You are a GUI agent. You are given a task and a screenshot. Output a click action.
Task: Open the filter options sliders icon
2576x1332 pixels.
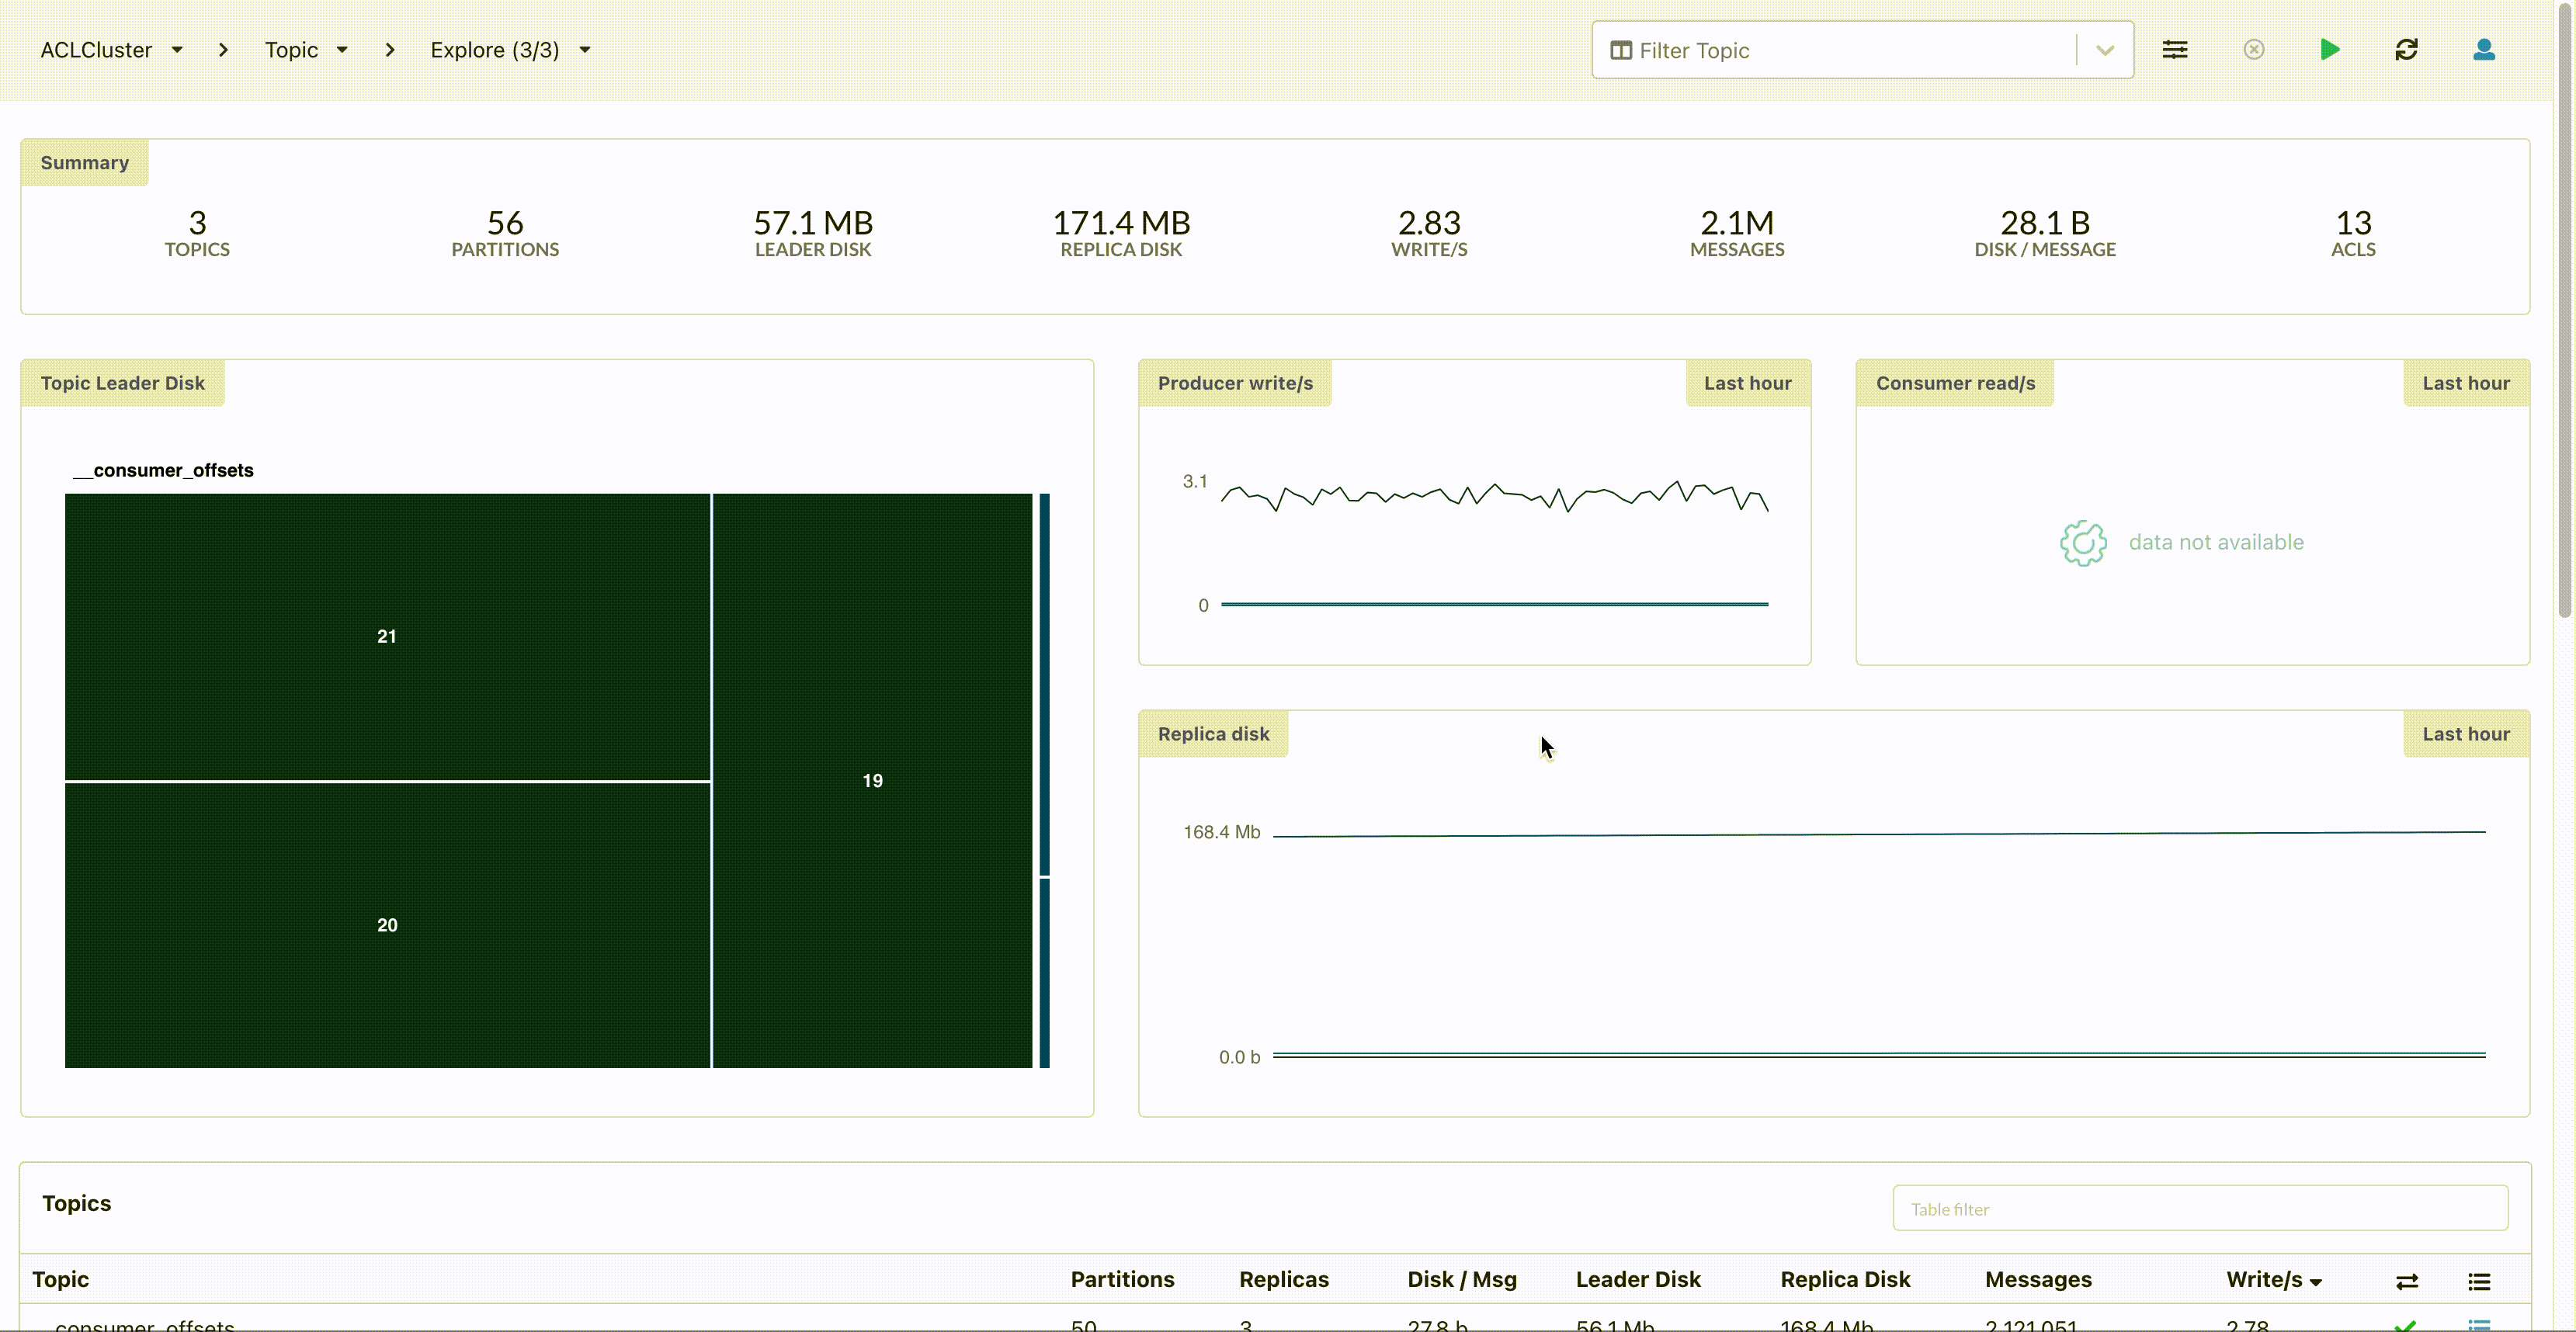coord(2176,49)
